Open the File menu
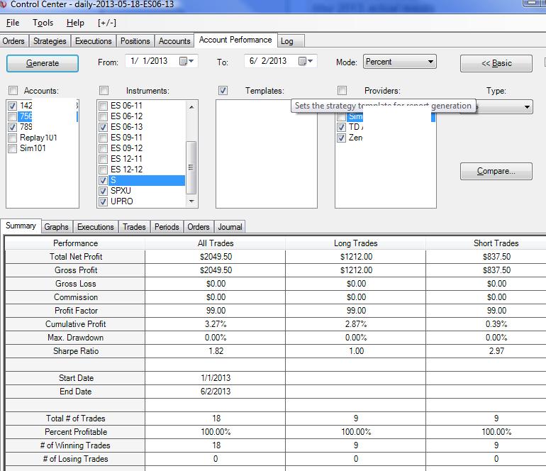 coord(13,23)
